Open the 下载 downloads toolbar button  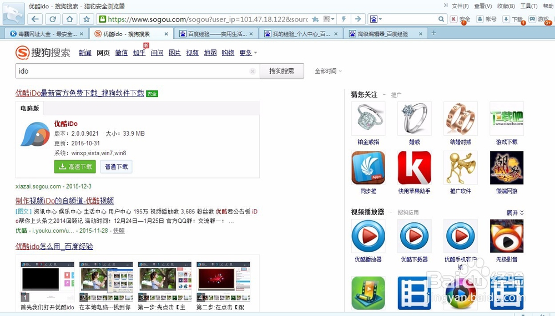(x=512, y=19)
